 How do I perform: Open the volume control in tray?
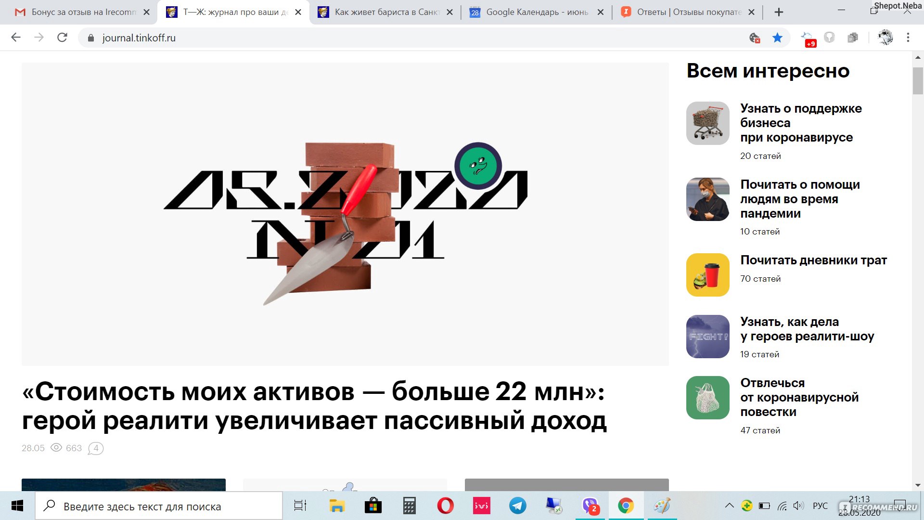(798, 506)
